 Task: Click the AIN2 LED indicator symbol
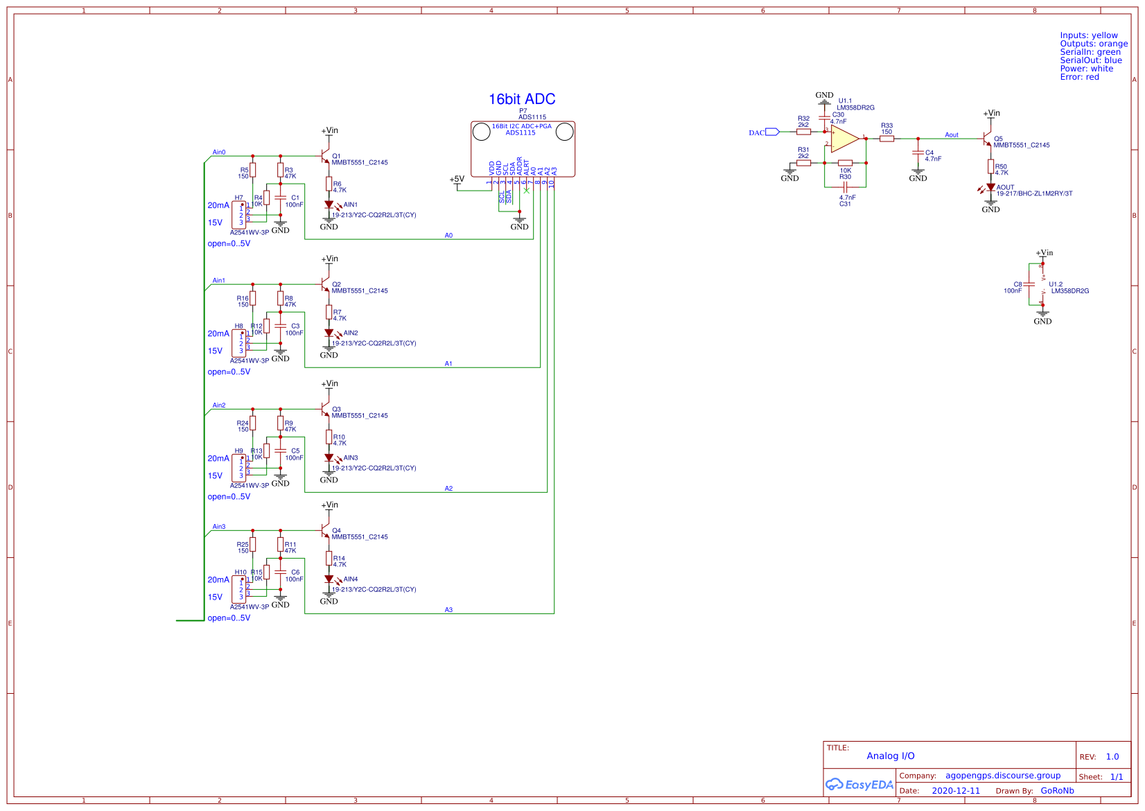point(329,332)
